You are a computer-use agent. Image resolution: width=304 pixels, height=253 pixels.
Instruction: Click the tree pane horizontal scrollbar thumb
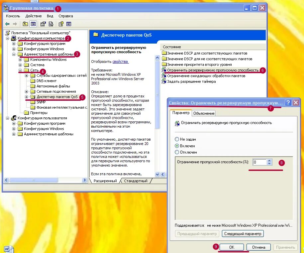click(x=34, y=180)
